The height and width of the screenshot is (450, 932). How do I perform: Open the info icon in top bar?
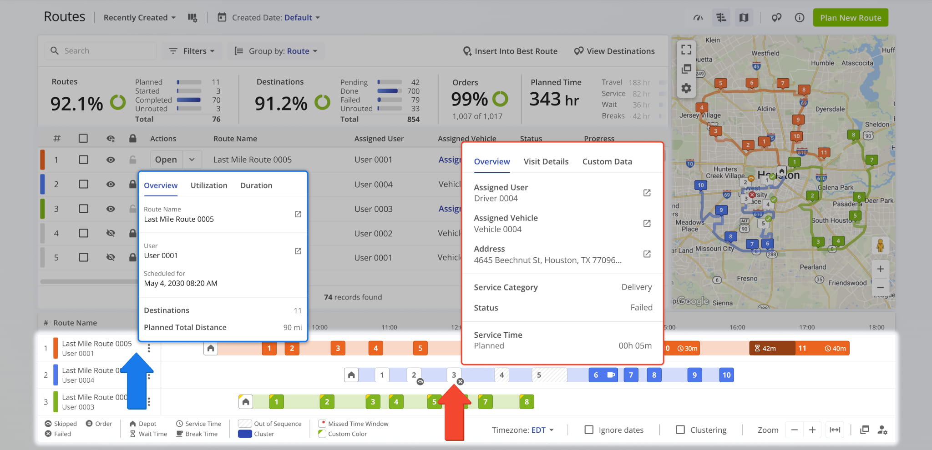[800, 18]
